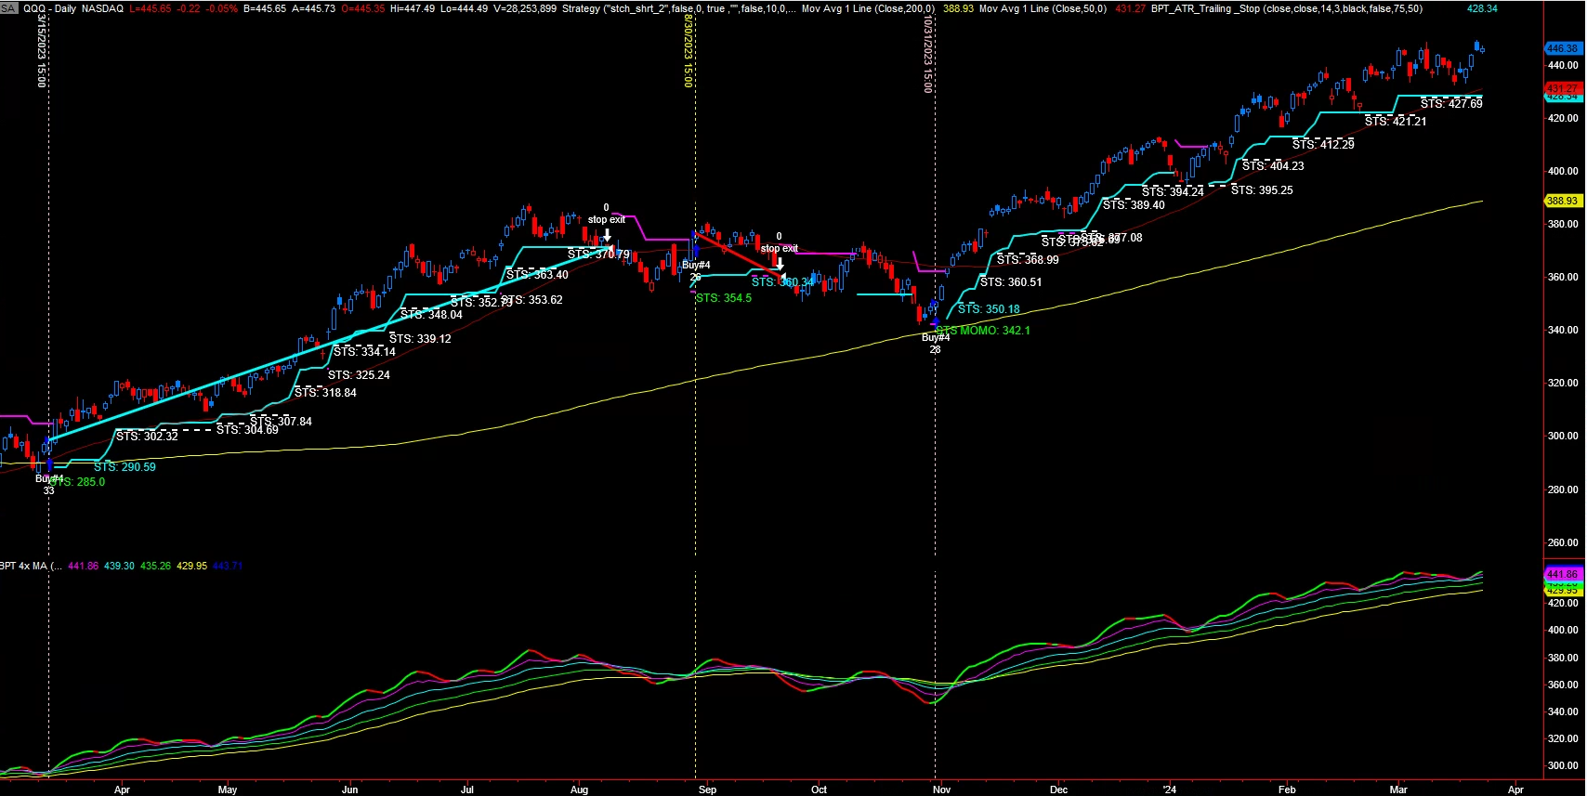Click the STS: 318.84 label

325,393
